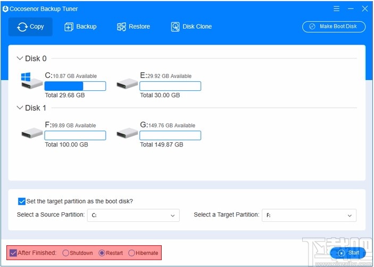Click the Cocosenor Backup Tuner logo icon

pyautogui.click(x=5, y=9)
